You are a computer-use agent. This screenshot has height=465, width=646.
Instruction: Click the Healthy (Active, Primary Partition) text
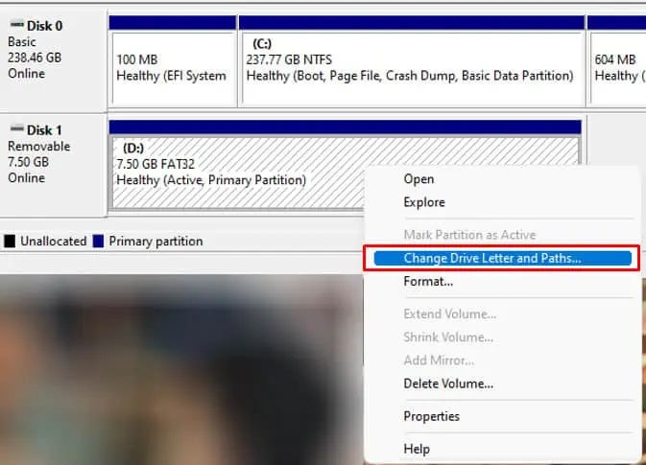click(x=211, y=180)
